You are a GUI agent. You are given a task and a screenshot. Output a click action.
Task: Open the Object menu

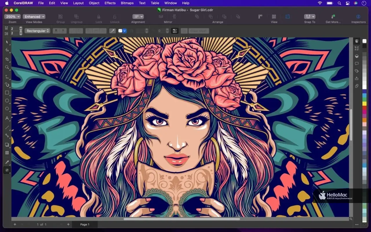94,3
